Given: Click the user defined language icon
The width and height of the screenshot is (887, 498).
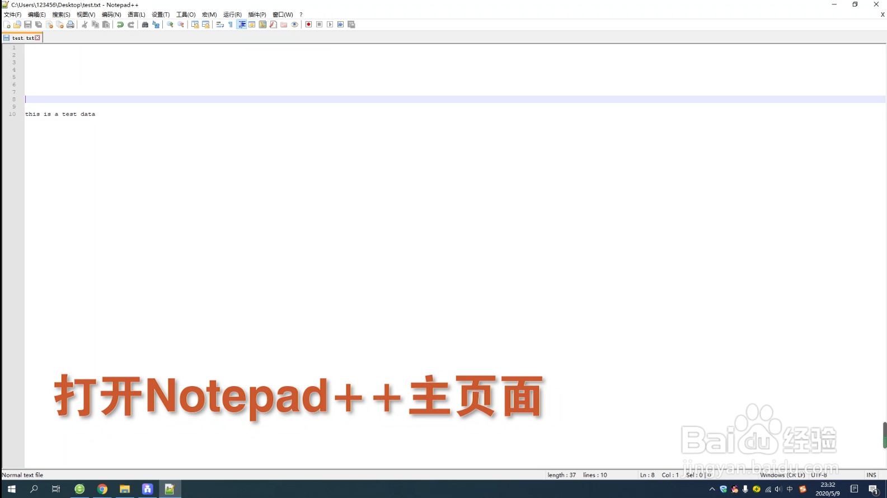Looking at the screenshot, I should (x=252, y=25).
